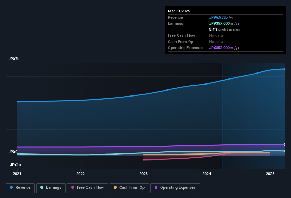This screenshot has height=198, width=291.
Task: Click the Operating Expenses endpoint marker
Action: coord(285,144)
